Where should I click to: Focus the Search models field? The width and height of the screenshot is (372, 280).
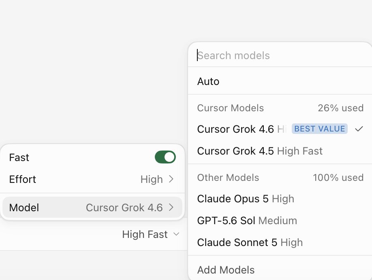280,55
